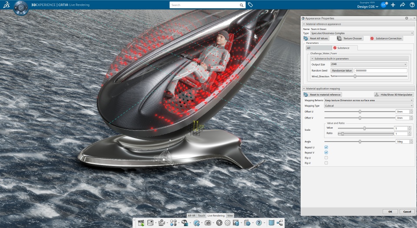Open the Mapping Type Cubical dropdown

(x=369, y=106)
